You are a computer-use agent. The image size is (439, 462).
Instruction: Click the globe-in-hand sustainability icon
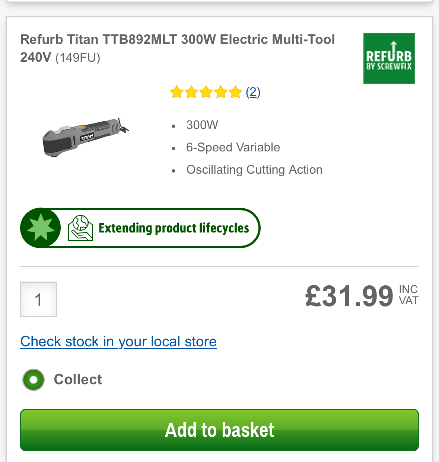pyautogui.click(x=80, y=228)
